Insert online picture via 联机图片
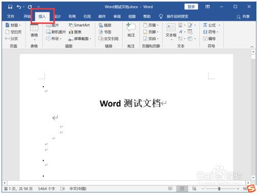Viewport: 258px width, 194px height. click(x=56, y=32)
